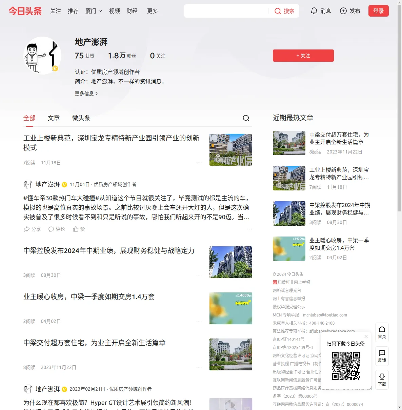The width and height of the screenshot is (402, 410).
Task: Open the 视频 navigation item
Action: pyautogui.click(x=115, y=11)
